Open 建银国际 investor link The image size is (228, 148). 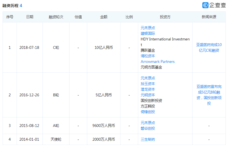148,33
